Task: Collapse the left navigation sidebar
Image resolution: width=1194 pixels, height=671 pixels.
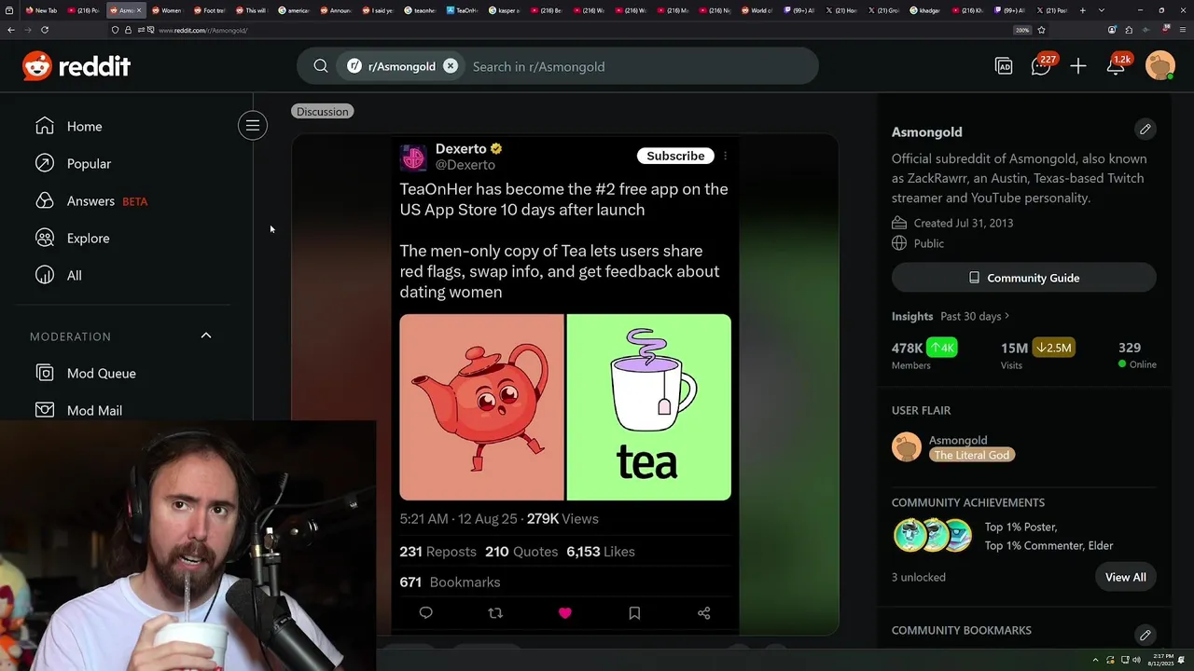Action: (252, 126)
